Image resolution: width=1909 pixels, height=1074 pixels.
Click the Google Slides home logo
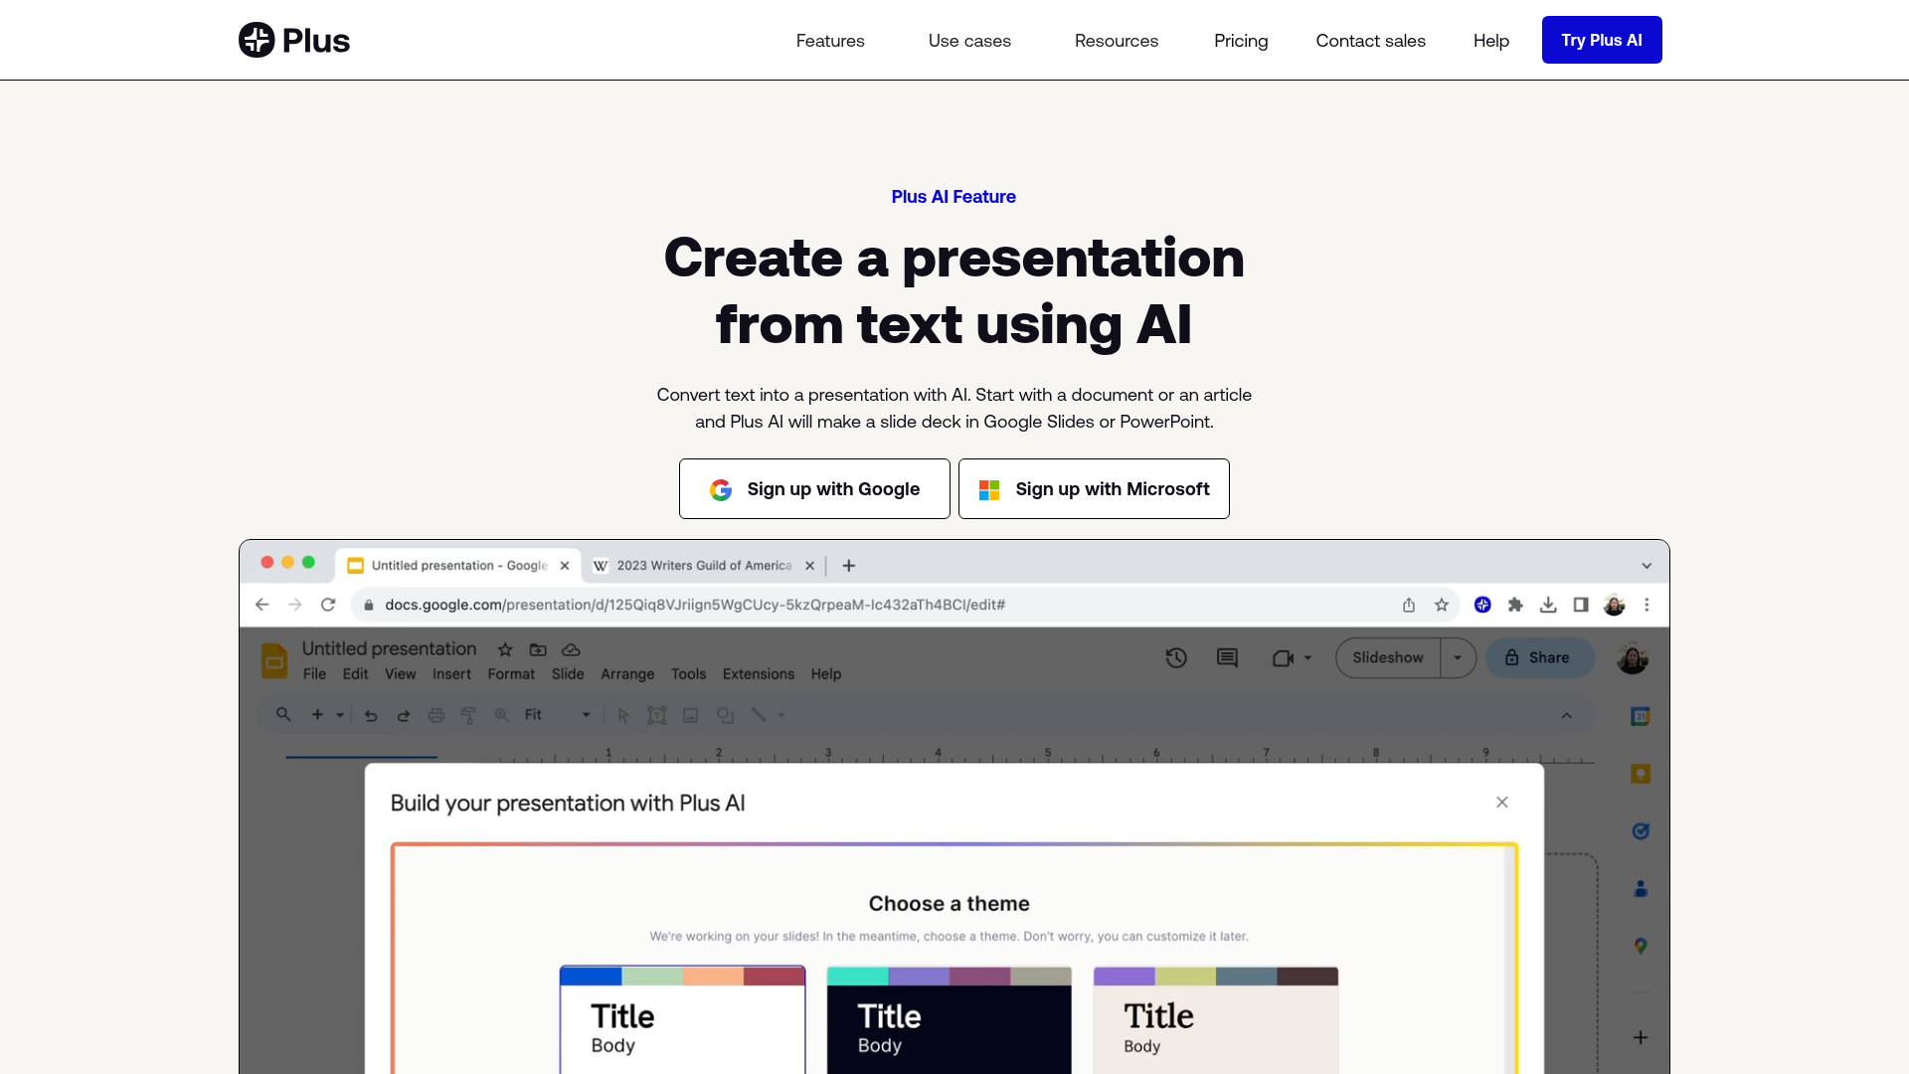click(x=274, y=660)
